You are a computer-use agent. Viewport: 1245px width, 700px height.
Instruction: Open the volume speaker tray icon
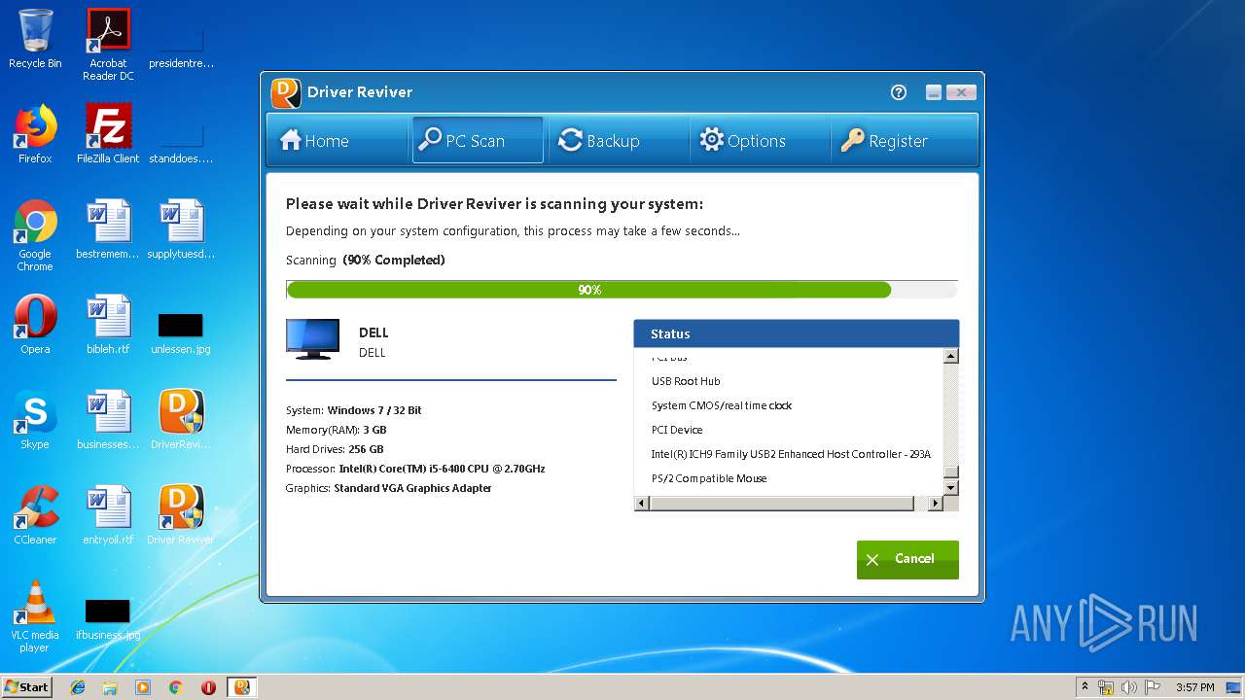tap(1129, 687)
